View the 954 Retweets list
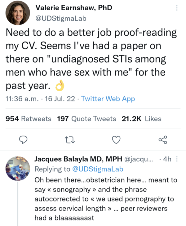This screenshot has width=186, height=226. (29, 119)
